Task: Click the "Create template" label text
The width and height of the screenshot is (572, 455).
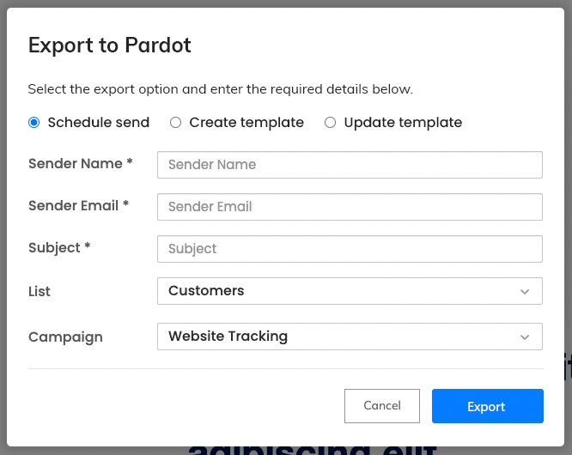Action: [x=246, y=123]
